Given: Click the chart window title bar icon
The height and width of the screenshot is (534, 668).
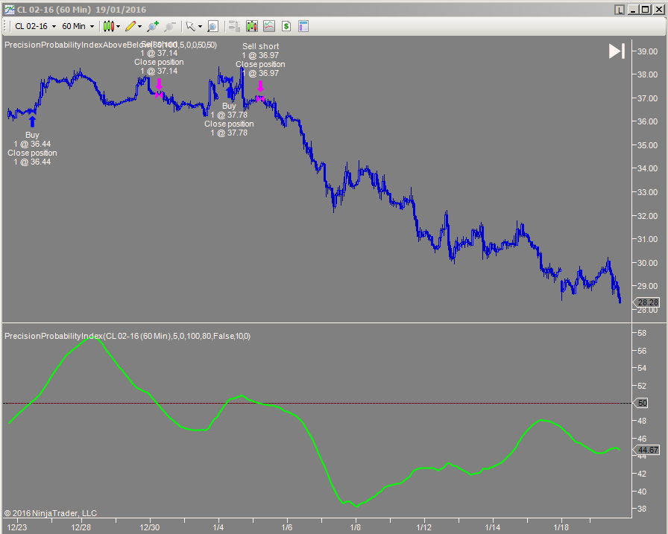Looking at the screenshot, I should [9, 10].
